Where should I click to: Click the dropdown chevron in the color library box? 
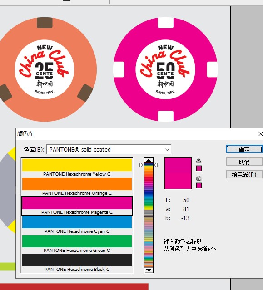[167, 149]
